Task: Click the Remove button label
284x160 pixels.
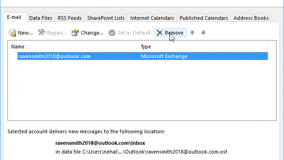Action: coord(174,33)
